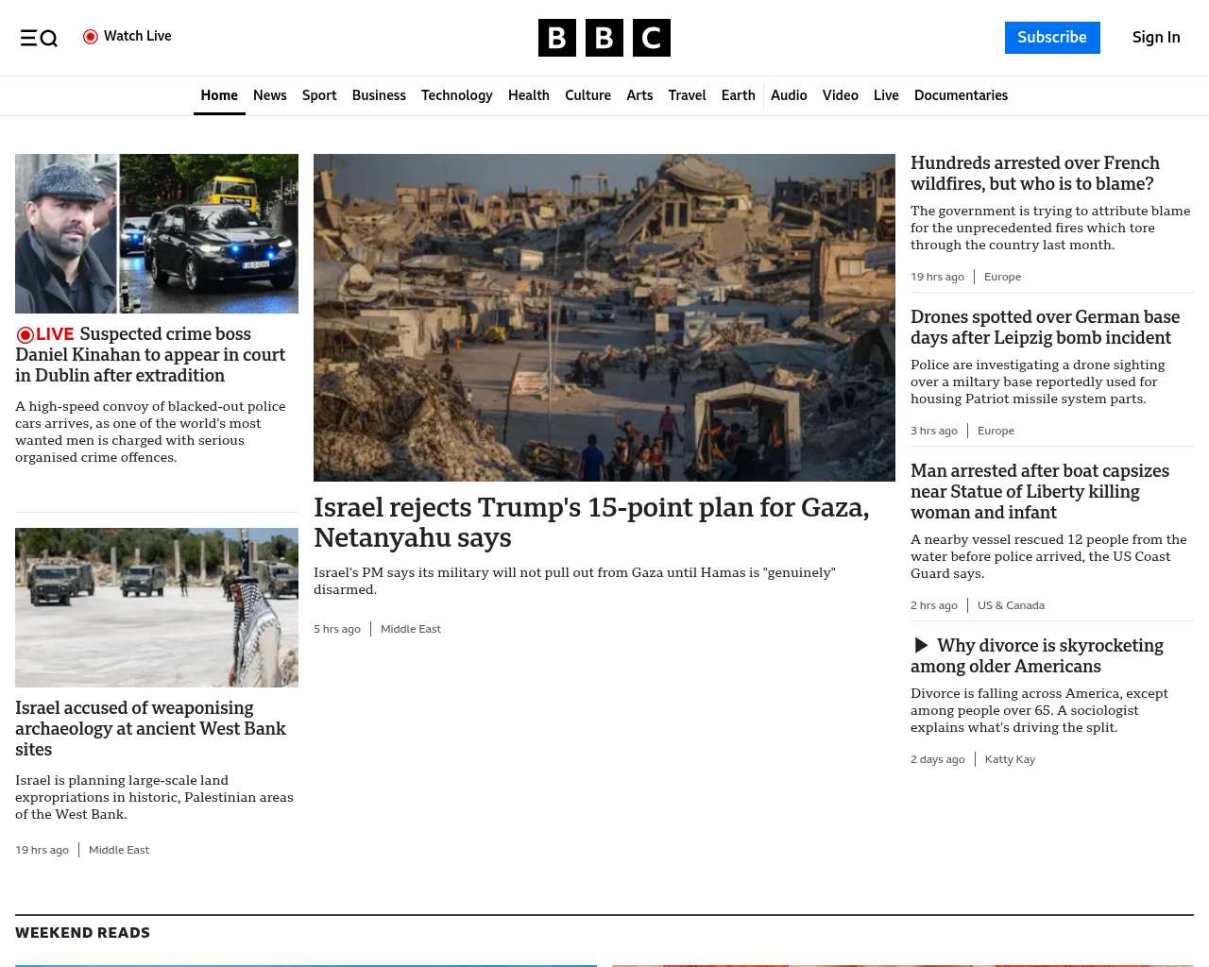The image size is (1209, 967).
Task: Click the Subscribe button
Action: click(1052, 38)
